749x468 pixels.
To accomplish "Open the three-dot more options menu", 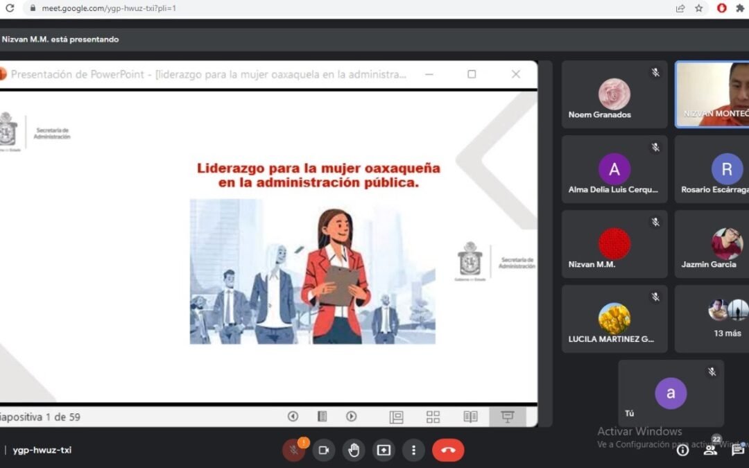I will [413, 450].
